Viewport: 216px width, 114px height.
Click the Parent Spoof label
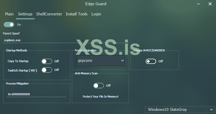point(11,33)
